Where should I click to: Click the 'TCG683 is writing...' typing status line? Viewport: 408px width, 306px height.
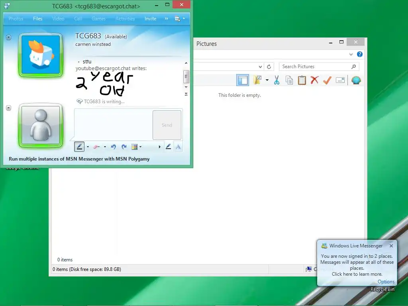pyautogui.click(x=104, y=102)
